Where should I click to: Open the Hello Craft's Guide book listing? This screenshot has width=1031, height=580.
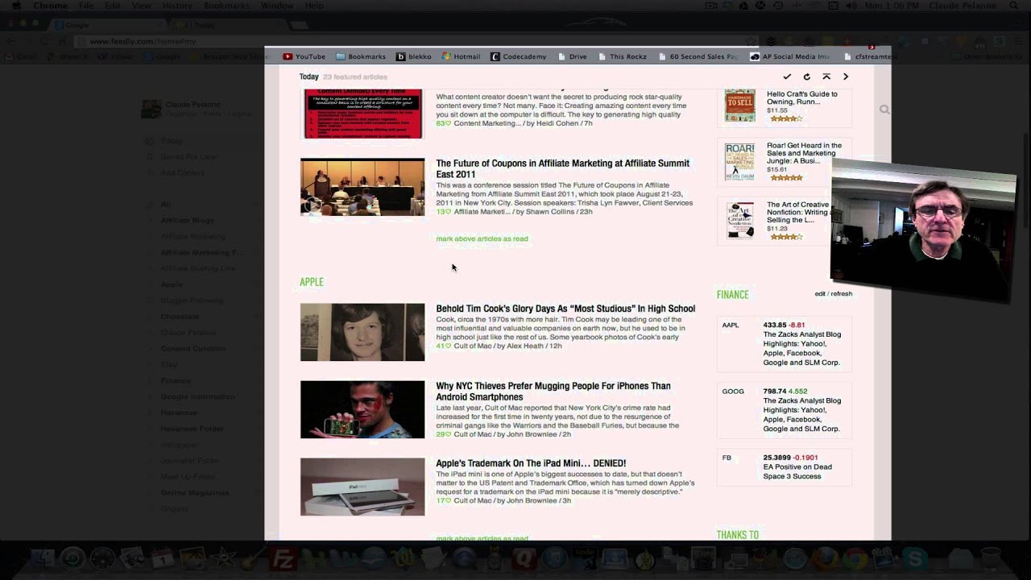(x=801, y=97)
